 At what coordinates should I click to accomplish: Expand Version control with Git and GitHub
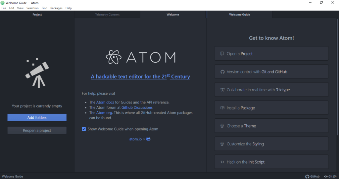pos(271,72)
